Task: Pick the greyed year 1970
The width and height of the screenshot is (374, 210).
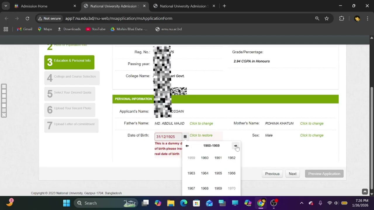Action: tap(231, 188)
